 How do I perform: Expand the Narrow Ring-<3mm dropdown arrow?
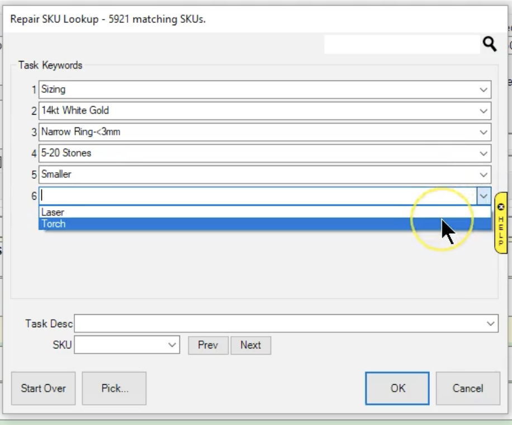[483, 132]
